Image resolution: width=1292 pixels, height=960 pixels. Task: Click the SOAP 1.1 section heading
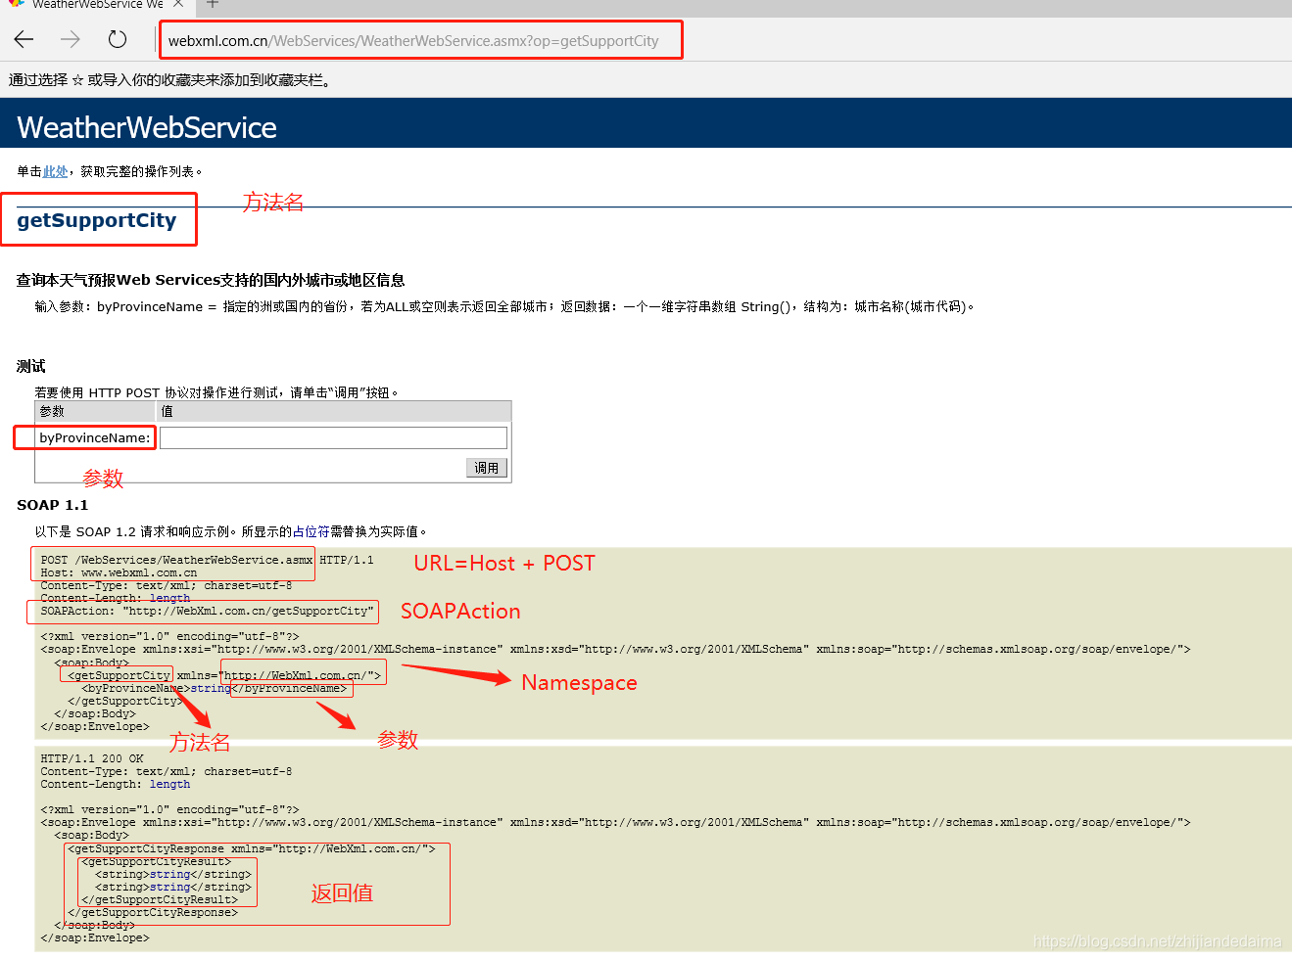coord(53,505)
